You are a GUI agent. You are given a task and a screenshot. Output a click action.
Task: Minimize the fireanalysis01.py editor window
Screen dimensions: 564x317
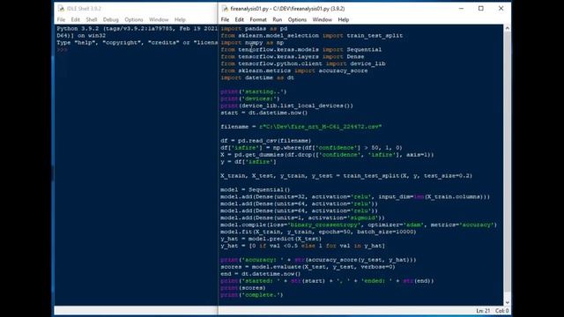coord(461,8)
